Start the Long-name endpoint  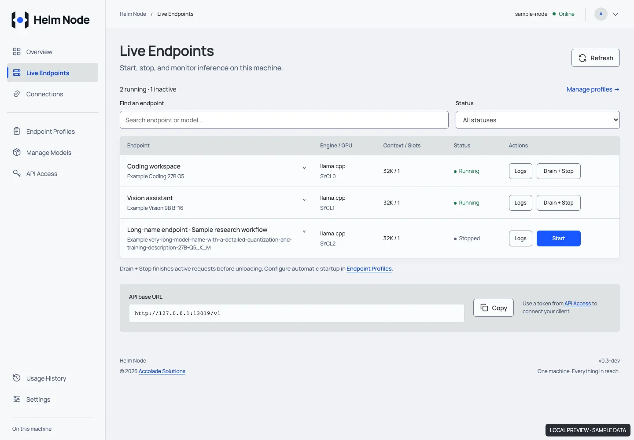pyautogui.click(x=558, y=238)
